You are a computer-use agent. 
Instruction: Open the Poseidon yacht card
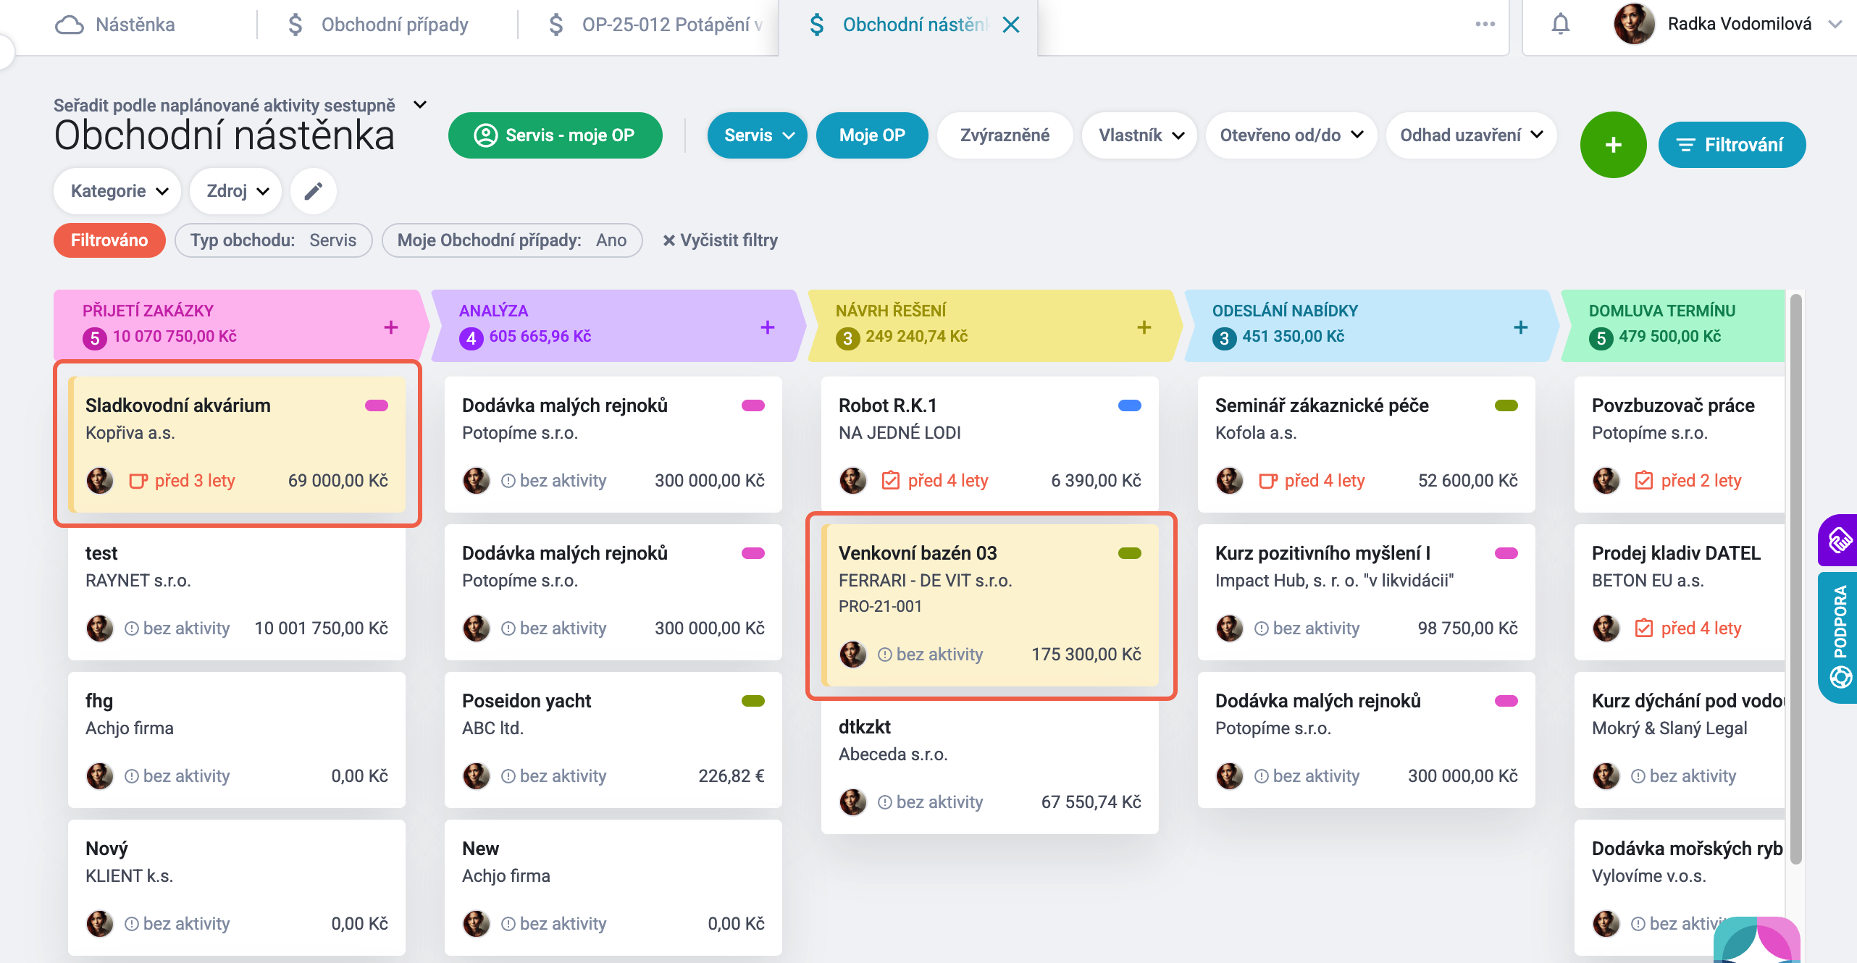pos(613,739)
